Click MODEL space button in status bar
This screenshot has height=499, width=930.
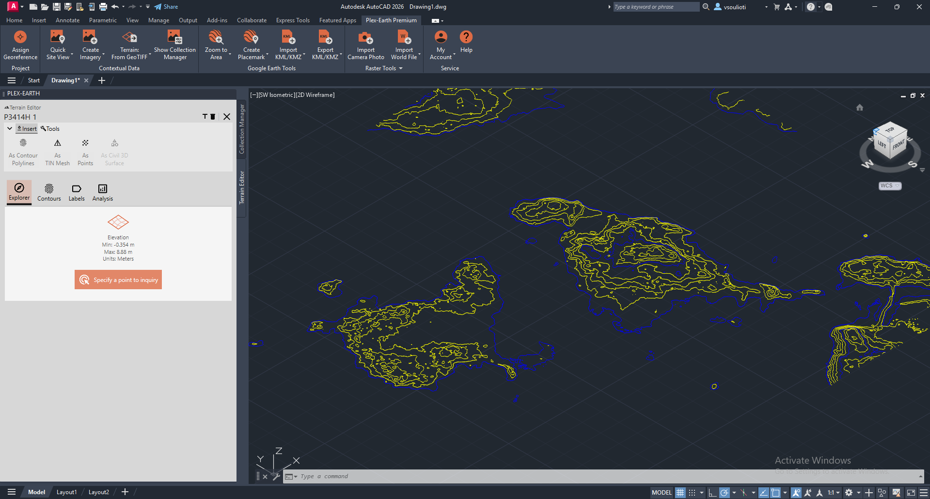tap(662, 493)
